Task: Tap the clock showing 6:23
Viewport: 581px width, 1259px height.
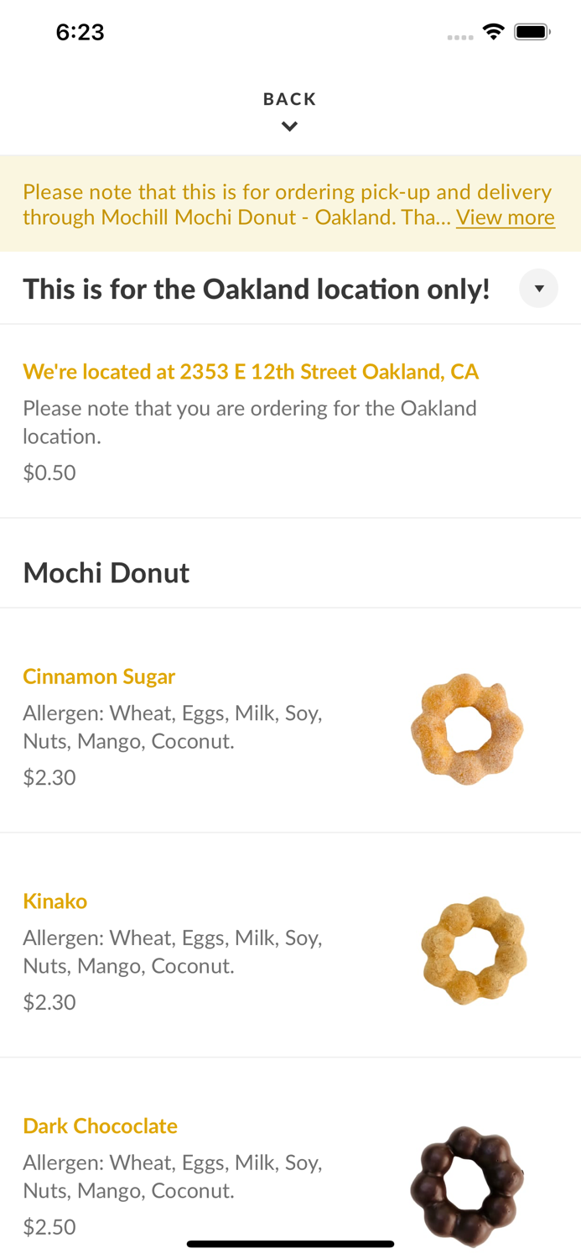Action: click(80, 31)
